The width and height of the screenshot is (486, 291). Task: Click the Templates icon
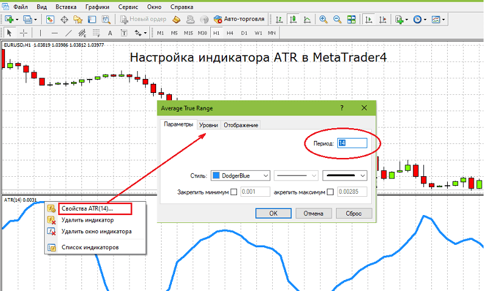coord(436,19)
